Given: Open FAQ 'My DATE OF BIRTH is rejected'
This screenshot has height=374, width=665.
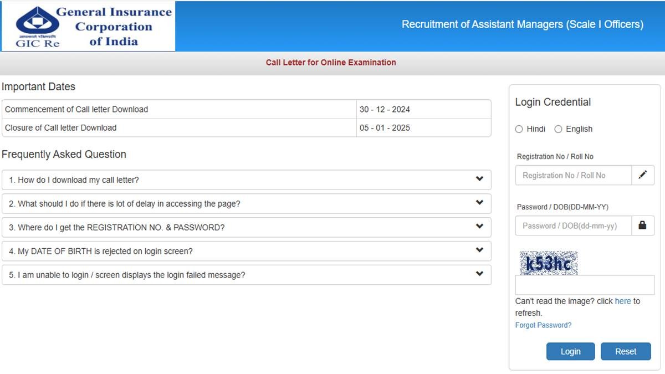Looking at the screenshot, I should 101,251.
